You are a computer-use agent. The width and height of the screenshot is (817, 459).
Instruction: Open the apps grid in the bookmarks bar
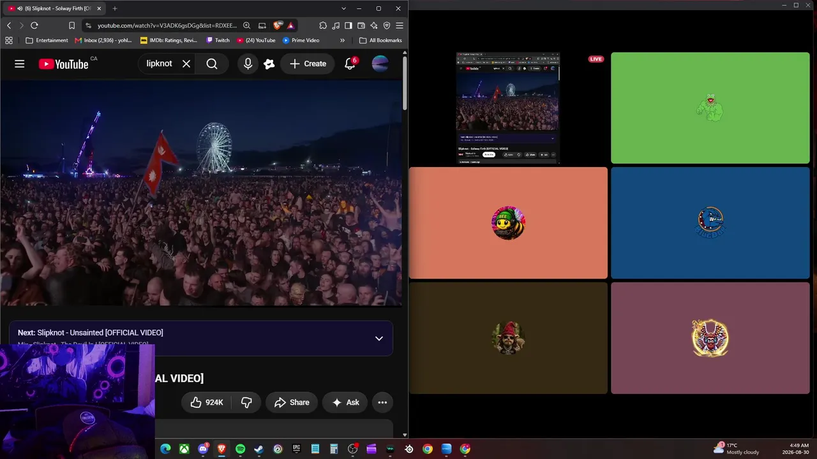coord(9,40)
